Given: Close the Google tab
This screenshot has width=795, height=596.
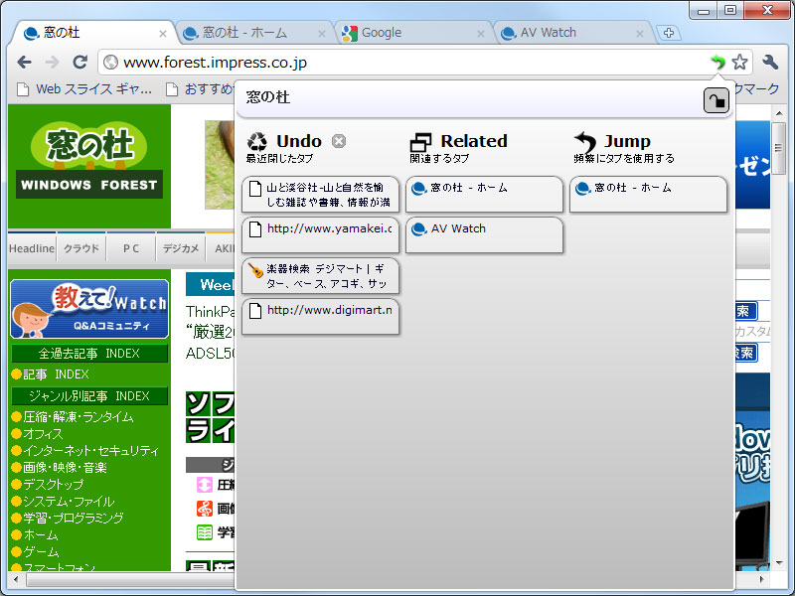Looking at the screenshot, I should click(481, 34).
